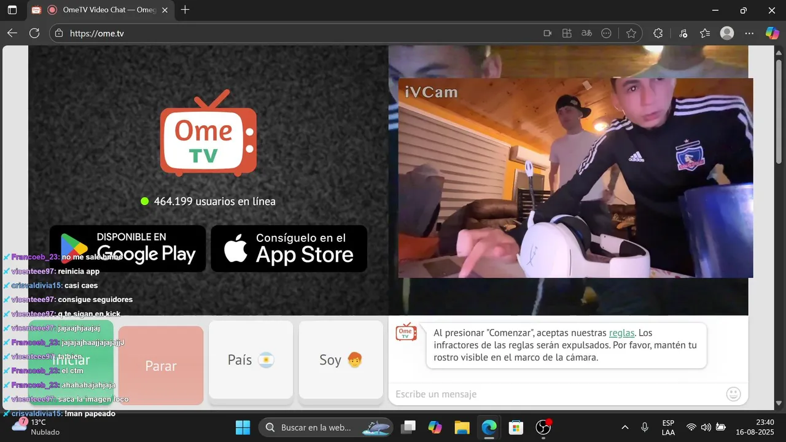Open the Google Play download badge
Screen dimensions: 786x442
point(128,248)
